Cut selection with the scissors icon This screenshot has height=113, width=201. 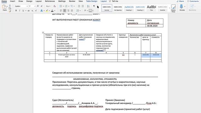pos(10,6)
